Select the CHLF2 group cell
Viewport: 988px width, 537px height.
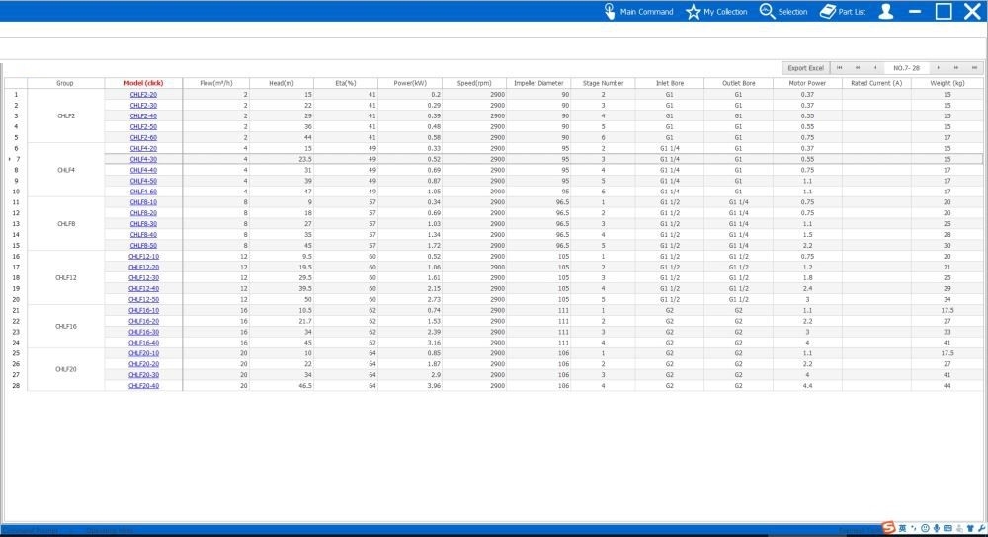[x=66, y=115]
